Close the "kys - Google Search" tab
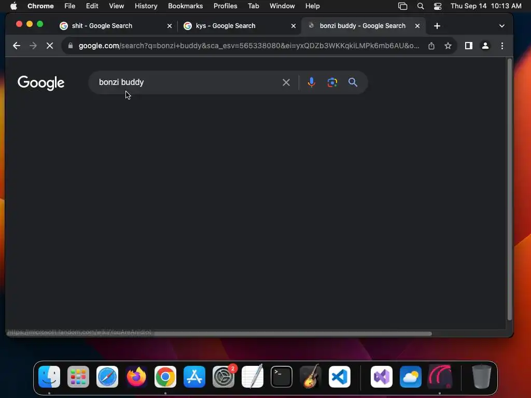The height and width of the screenshot is (398, 531). (x=294, y=26)
